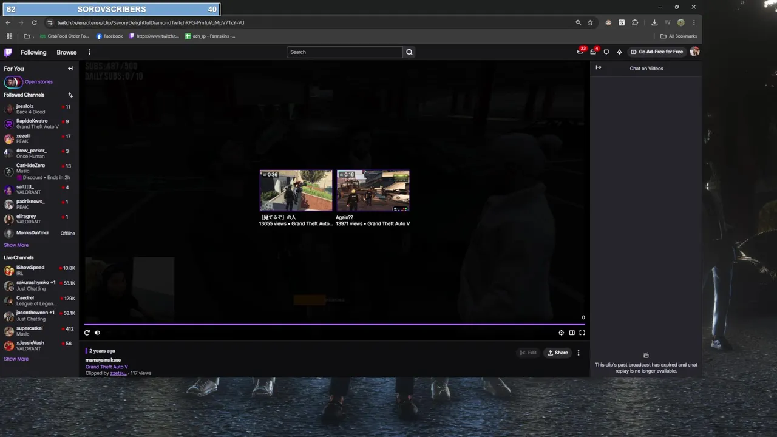
Task: Click the Edit clip button
Action: coord(528,353)
